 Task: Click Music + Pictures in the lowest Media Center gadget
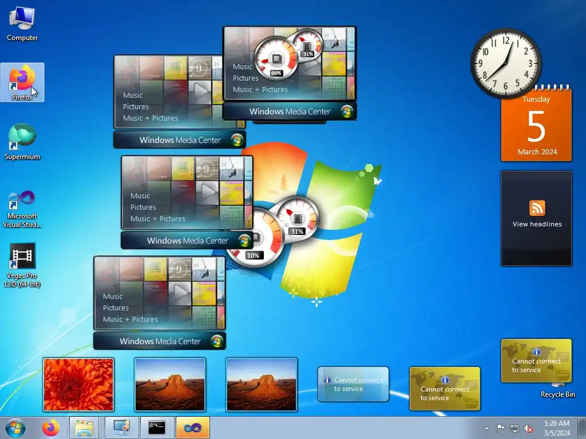point(130,319)
